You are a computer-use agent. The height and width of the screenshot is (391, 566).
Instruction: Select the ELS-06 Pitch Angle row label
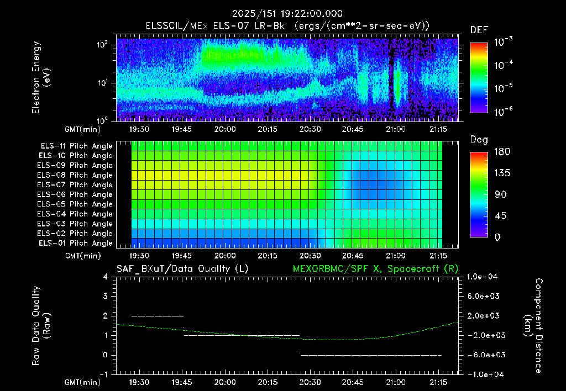pyautogui.click(x=75, y=195)
